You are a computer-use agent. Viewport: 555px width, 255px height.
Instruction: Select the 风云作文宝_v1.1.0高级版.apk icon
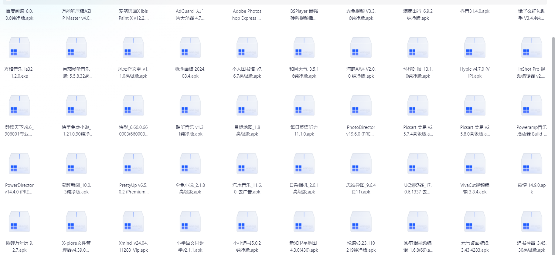coord(133,48)
